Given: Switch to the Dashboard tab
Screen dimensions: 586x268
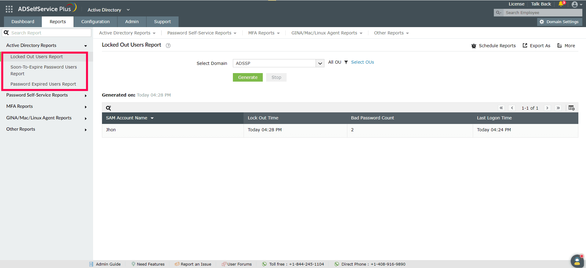Looking at the screenshot, I should [x=23, y=22].
